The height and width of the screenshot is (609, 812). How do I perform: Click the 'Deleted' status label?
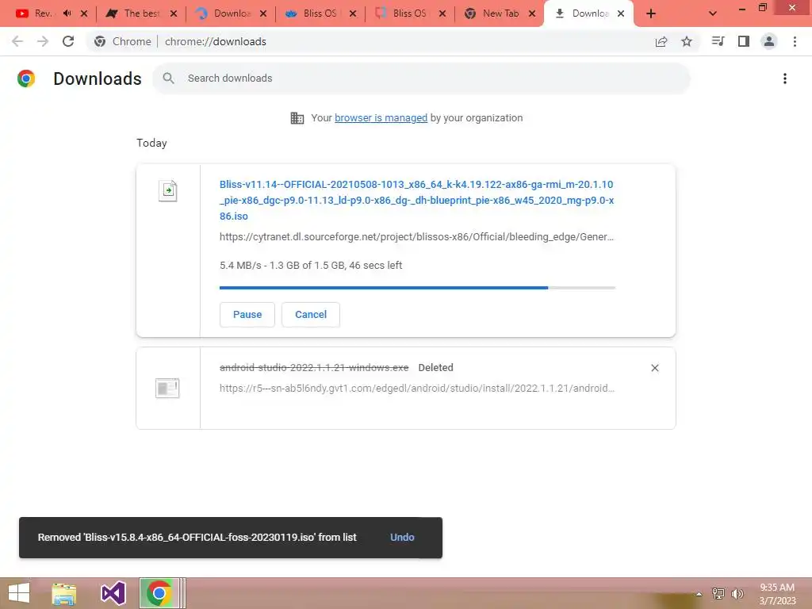435,368
